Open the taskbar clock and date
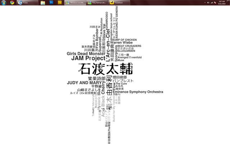This screenshot has height=144, width=230. point(222,3)
